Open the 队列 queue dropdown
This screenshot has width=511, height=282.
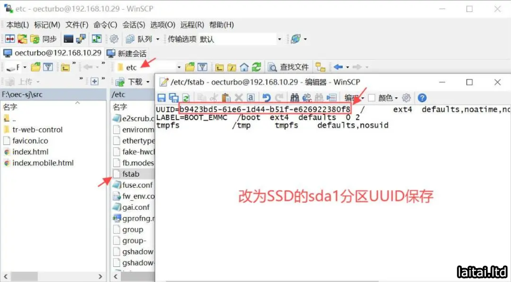[158, 39]
